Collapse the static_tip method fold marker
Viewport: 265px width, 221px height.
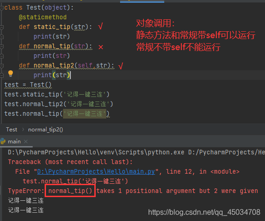pyautogui.click(x=2, y=27)
